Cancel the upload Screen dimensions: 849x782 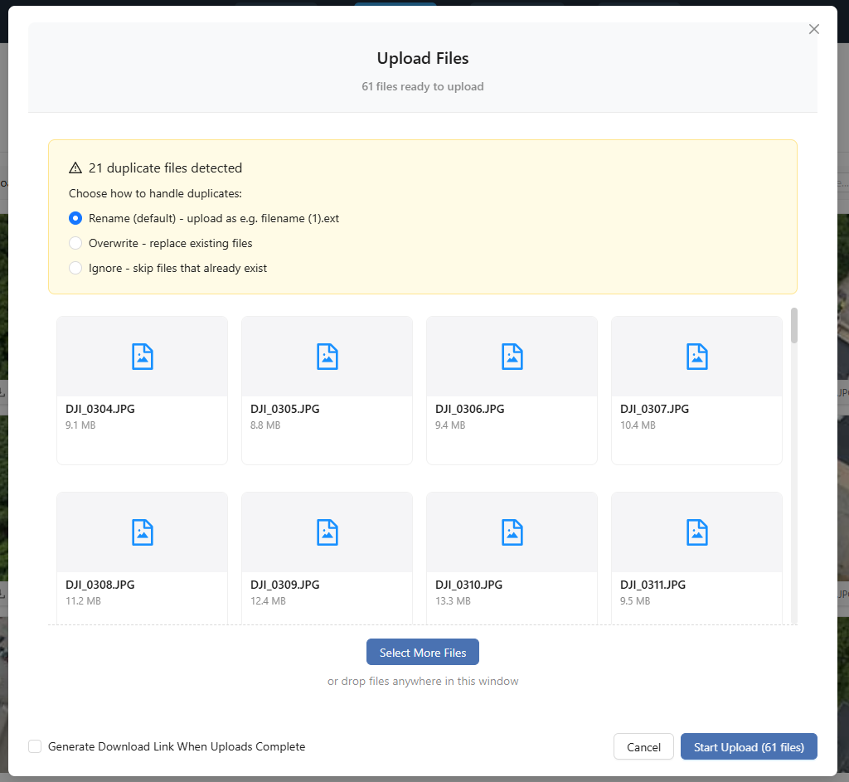coord(643,747)
